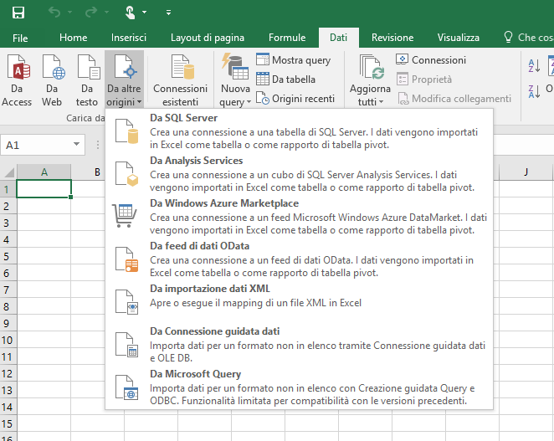Click the Save icon in the quick access toolbar
Image resolution: width=554 pixels, height=441 pixels.
click(18, 13)
